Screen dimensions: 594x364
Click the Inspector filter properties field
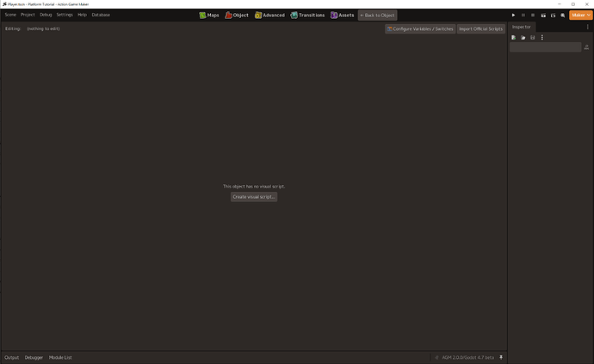(x=546, y=47)
